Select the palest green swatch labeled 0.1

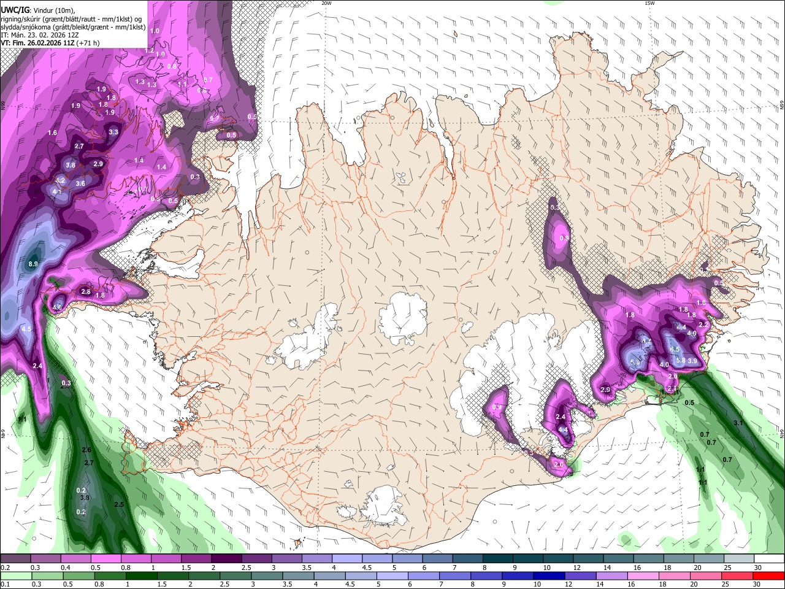[15, 576]
